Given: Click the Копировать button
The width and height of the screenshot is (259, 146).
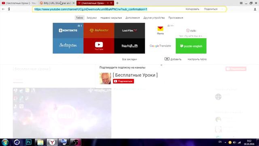Looking at the screenshot, I should pos(192,9).
